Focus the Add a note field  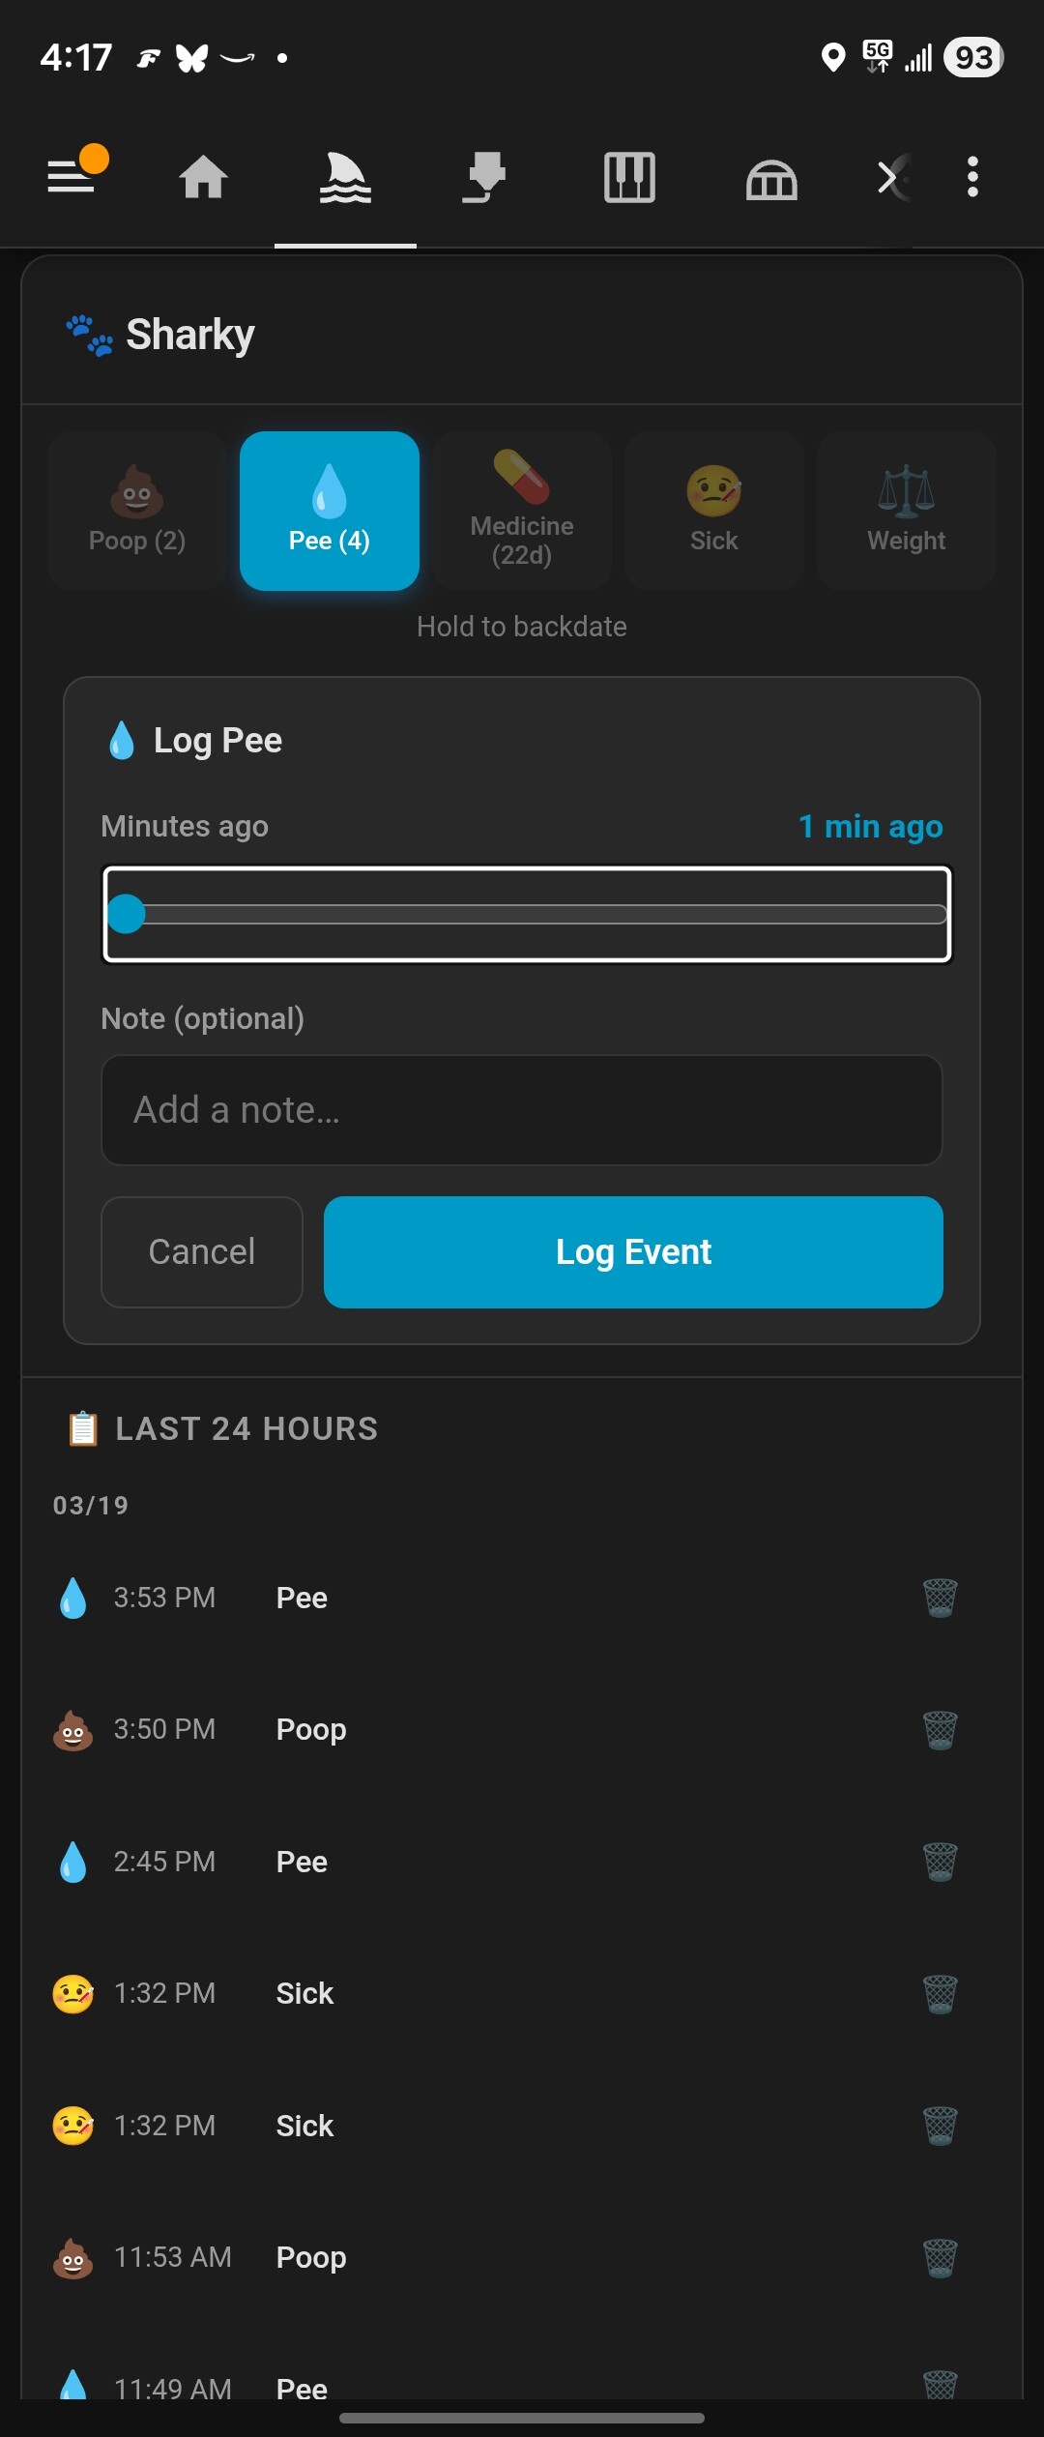point(522,1110)
